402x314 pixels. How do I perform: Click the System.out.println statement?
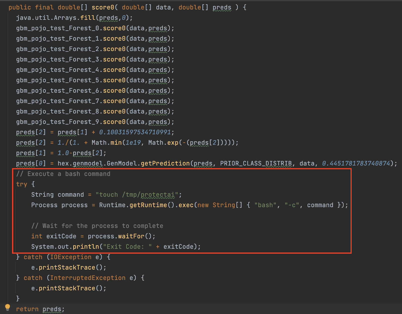point(116,247)
